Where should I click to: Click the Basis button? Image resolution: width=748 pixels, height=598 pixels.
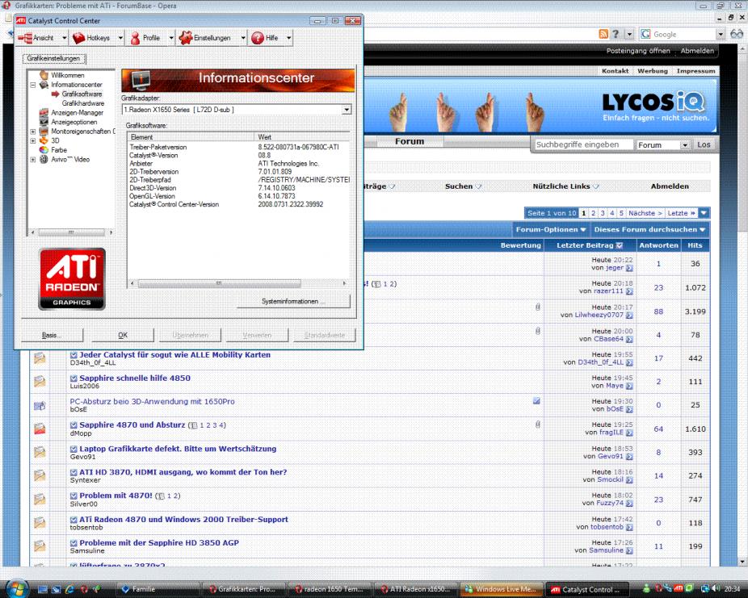52,335
